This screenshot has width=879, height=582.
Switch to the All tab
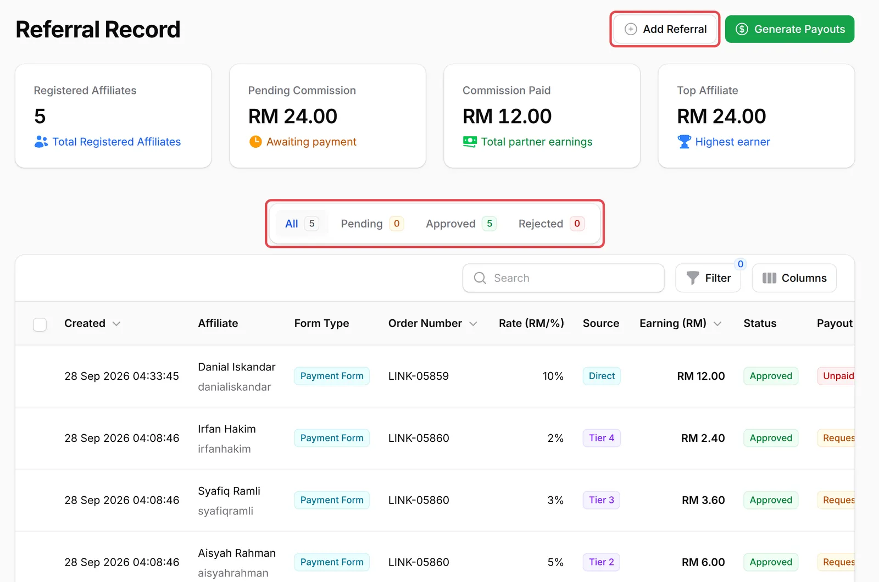[302, 224]
